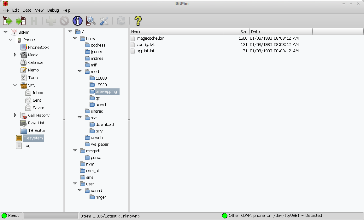Click the green Ready status indicator
This screenshot has height=220, width=364.
(4, 216)
